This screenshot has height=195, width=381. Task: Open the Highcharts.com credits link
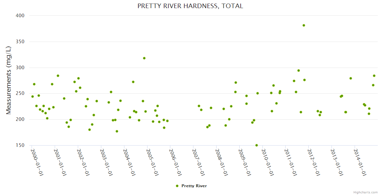(x=365, y=192)
